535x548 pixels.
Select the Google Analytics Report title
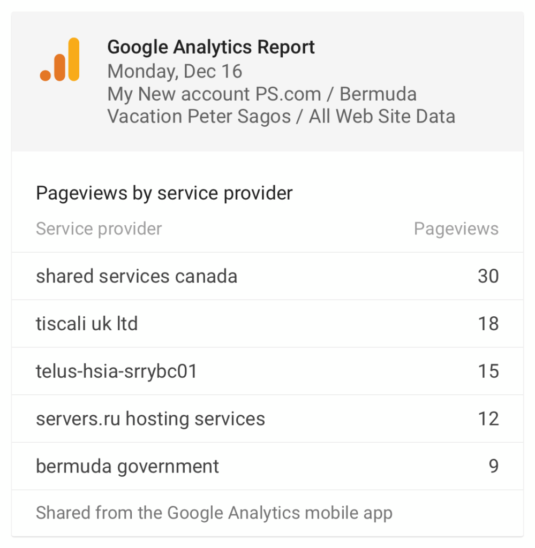211,47
